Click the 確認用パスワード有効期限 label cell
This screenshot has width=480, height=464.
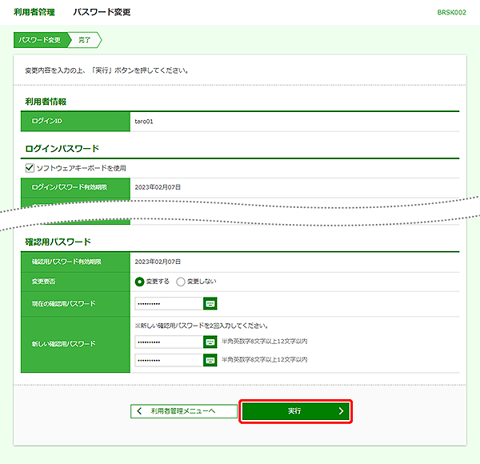pos(76,262)
